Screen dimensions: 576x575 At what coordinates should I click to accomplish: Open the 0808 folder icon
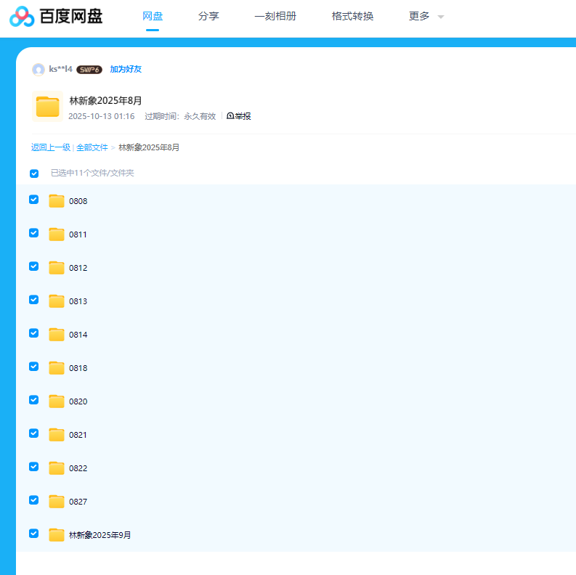click(x=57, y=201)
